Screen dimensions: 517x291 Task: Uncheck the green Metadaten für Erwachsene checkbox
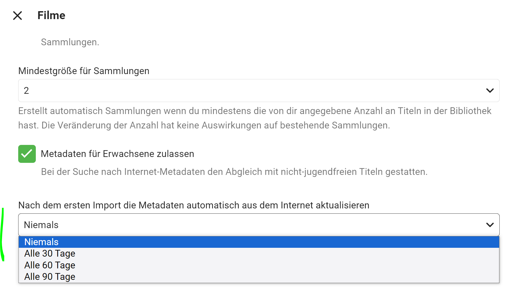27,154
